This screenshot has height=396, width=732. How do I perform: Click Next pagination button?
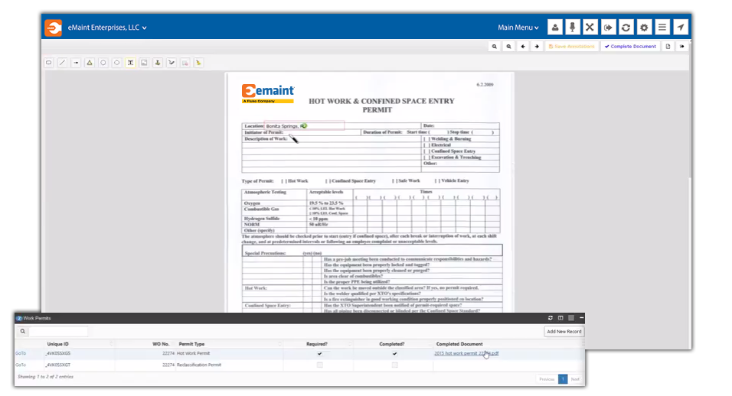click(x=575, y=378)
